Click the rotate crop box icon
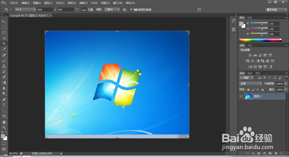Screen dimensions: 289x157 tap(77, 10)
